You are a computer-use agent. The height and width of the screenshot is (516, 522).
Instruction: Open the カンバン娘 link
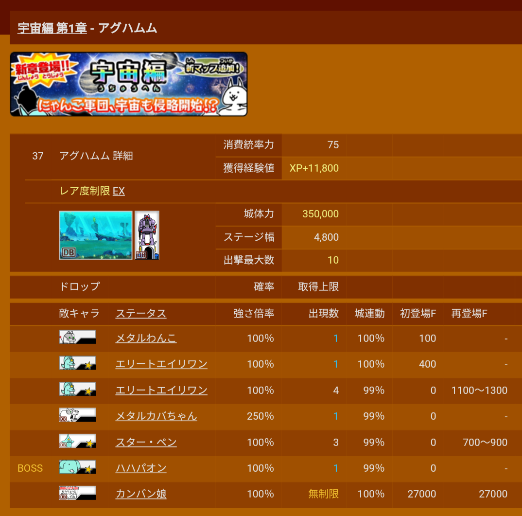[141, 494]
